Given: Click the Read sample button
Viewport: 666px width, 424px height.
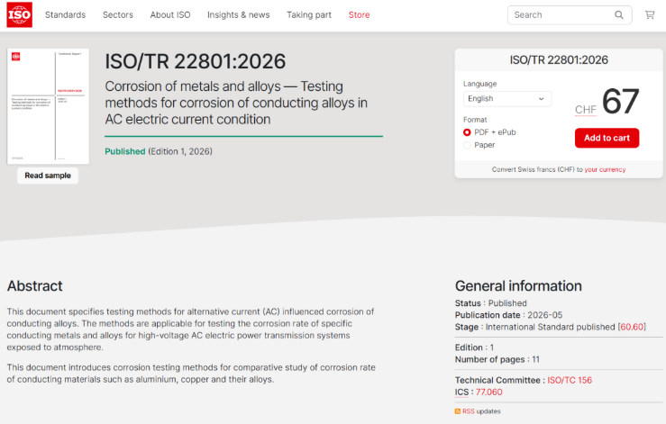Looking at the screenshot, I should [x=48, y=176].
